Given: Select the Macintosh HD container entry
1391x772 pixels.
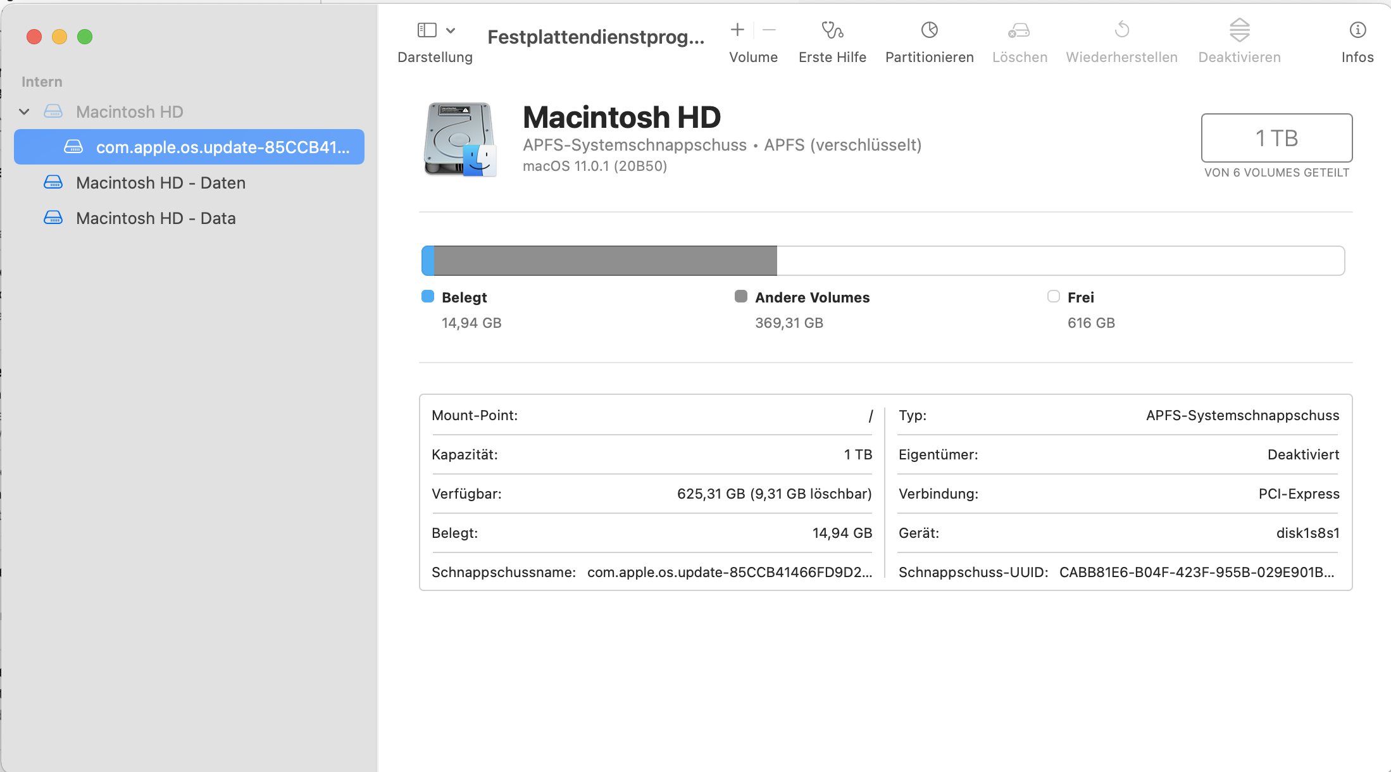Looking at the screenshot, I should pyautogui.click(x=129, y=112).
